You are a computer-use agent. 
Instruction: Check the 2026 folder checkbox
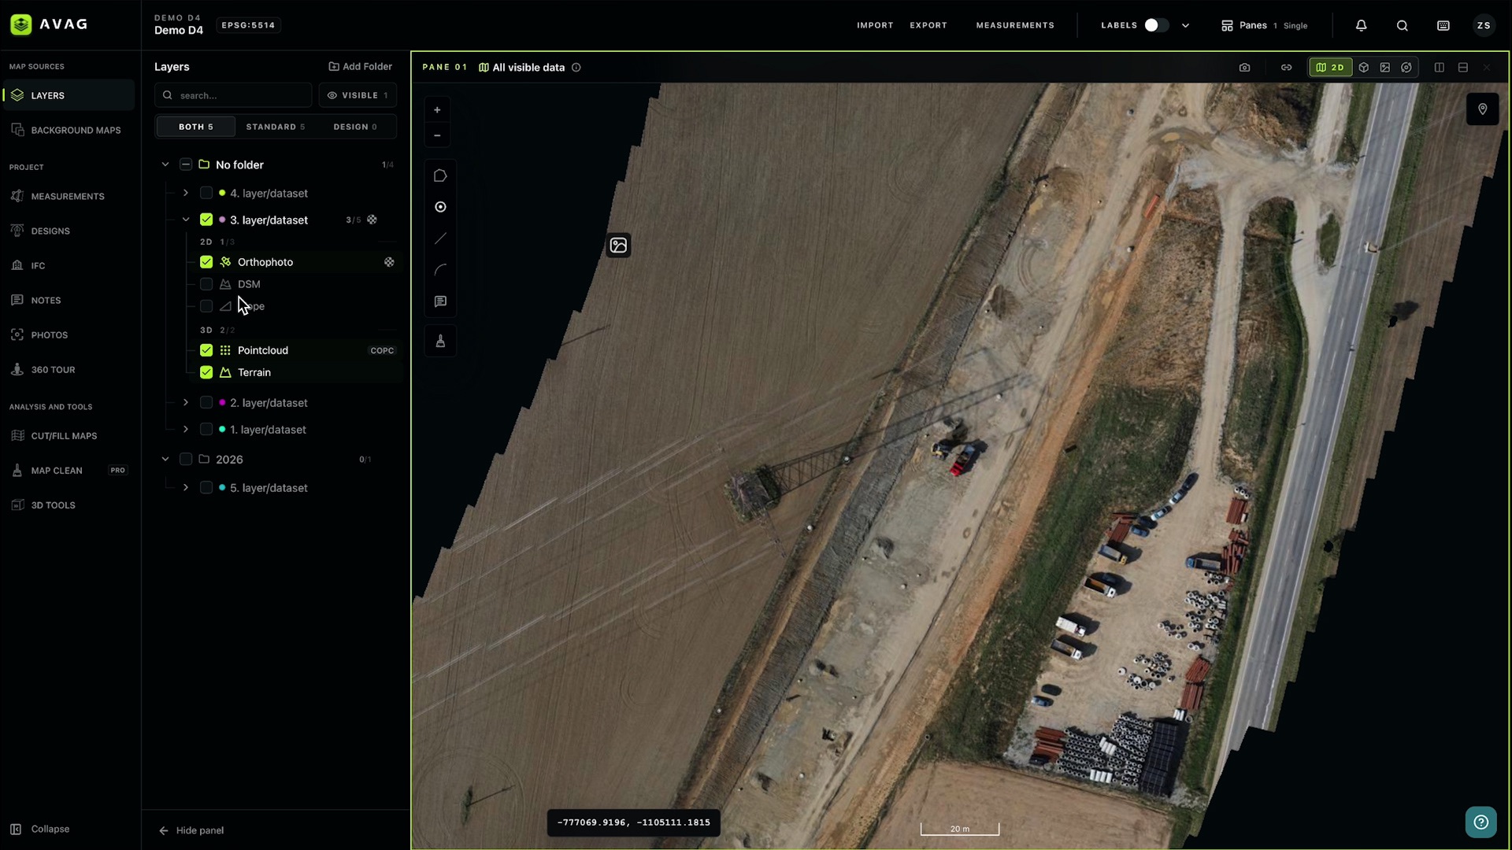186,459
